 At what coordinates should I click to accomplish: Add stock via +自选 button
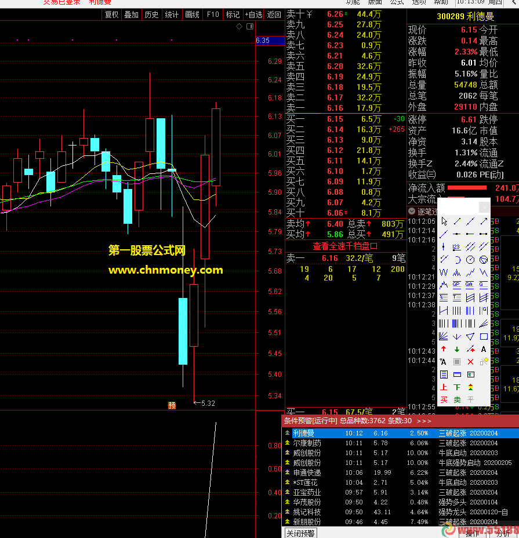point(253,14)
